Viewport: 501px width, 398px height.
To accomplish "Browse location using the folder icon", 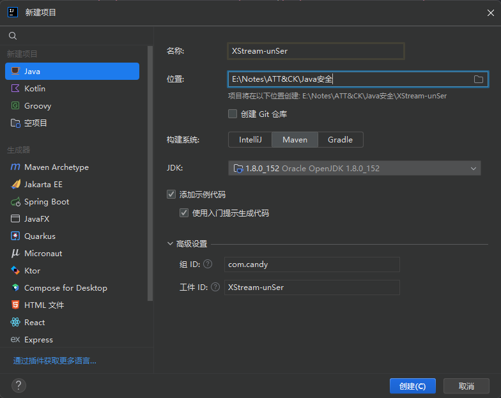I will (x=478, y=79).
